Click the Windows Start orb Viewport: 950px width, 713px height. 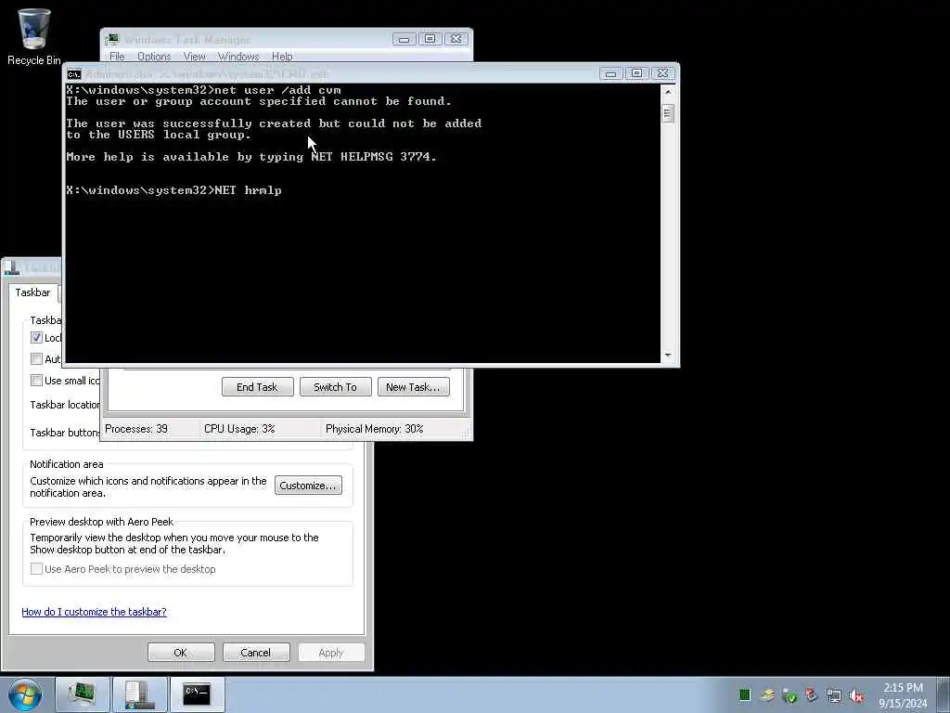click(x=25, y=694)
